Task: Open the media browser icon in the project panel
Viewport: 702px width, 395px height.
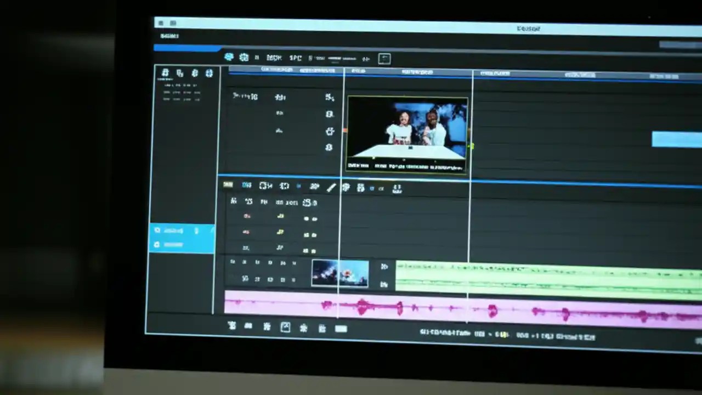Action: tap(179, 72)
